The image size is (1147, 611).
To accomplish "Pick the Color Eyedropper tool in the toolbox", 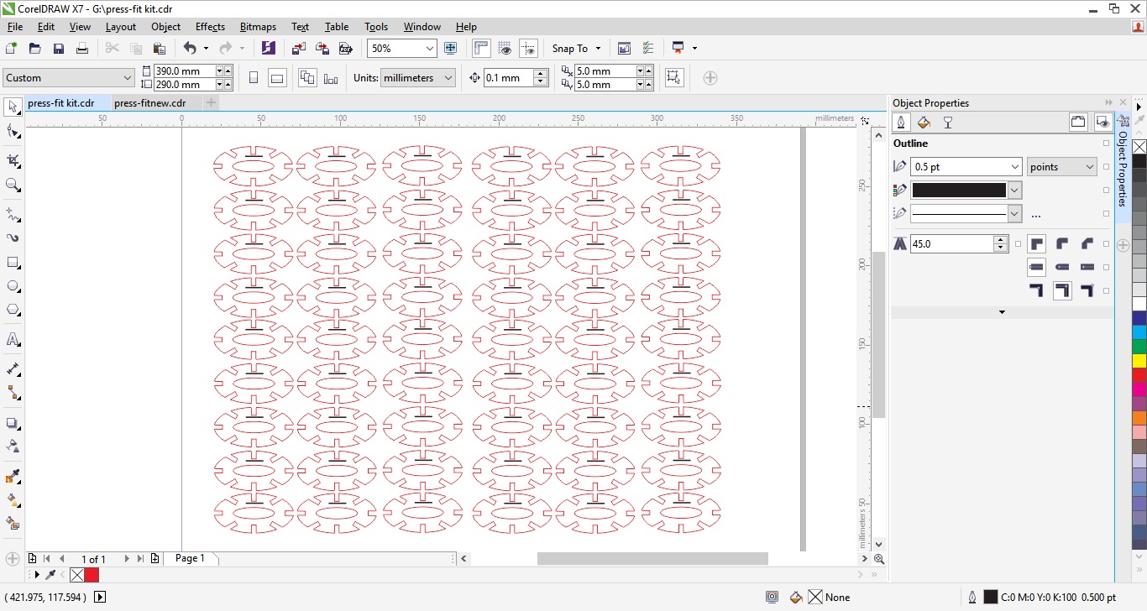I will click(13, 477).
